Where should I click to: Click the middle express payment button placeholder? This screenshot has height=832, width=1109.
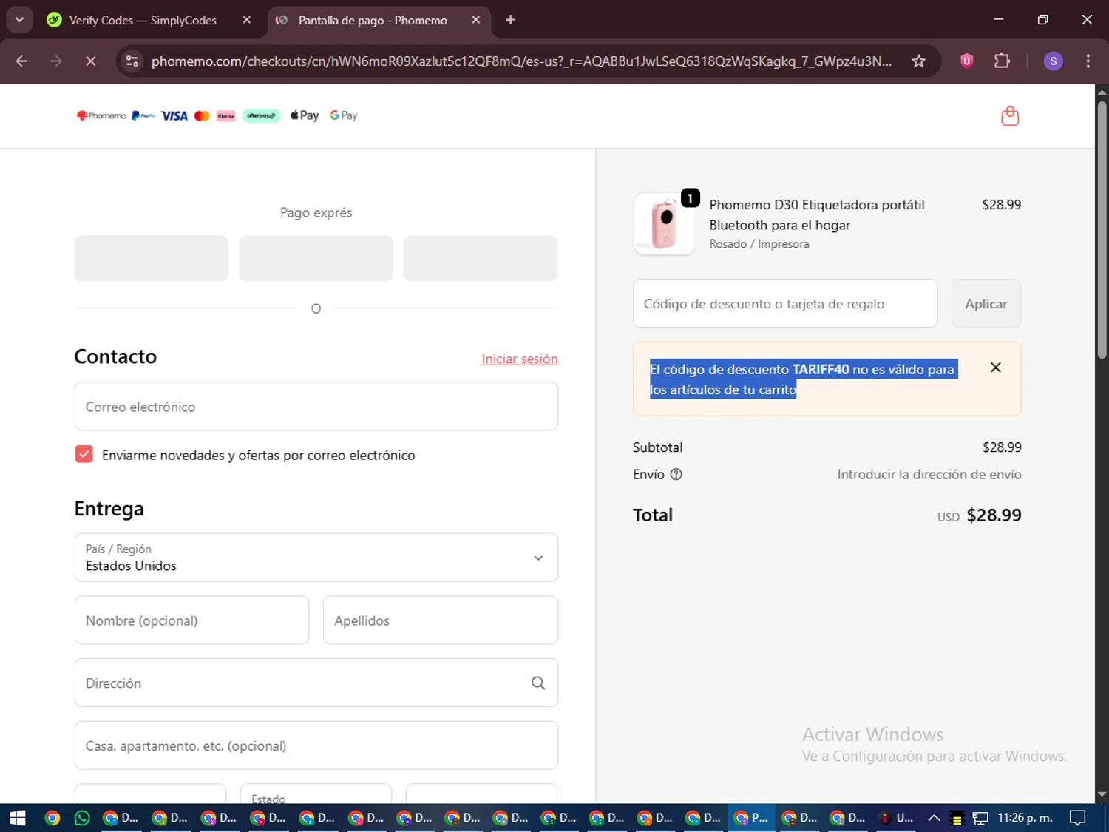[x=316, y=258]
